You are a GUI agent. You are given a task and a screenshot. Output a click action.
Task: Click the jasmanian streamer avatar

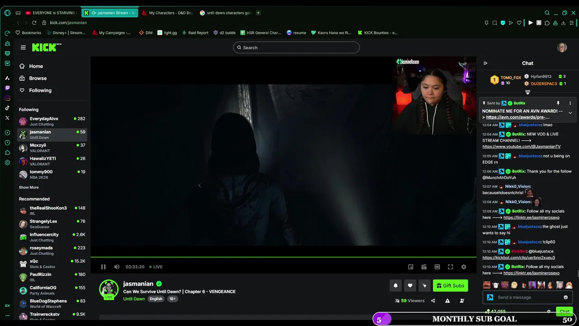click(109, 289)
